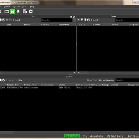This screenshot has width=139, height=139.
Task: Click the window panel icon in the main toolbar
Action: pos(7,12)
